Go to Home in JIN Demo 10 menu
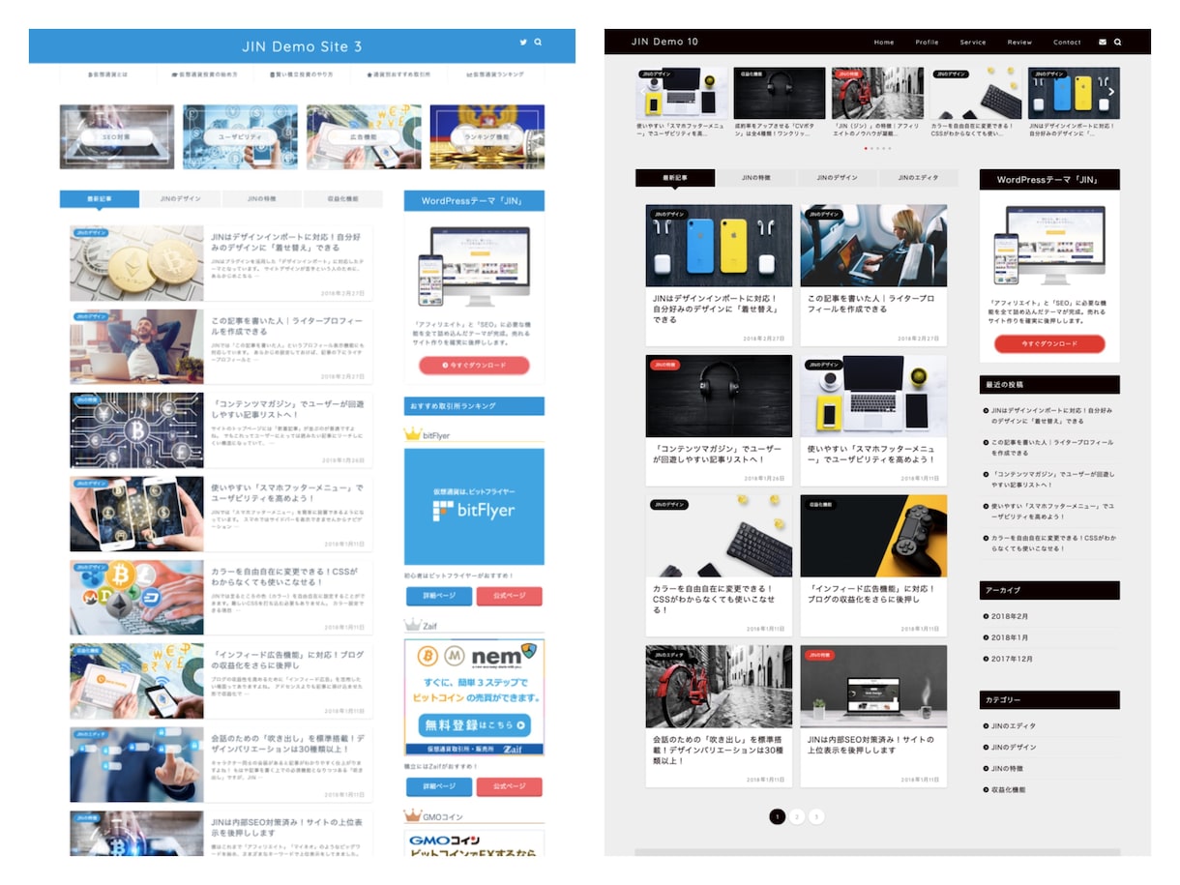 (x=884, y=43)
